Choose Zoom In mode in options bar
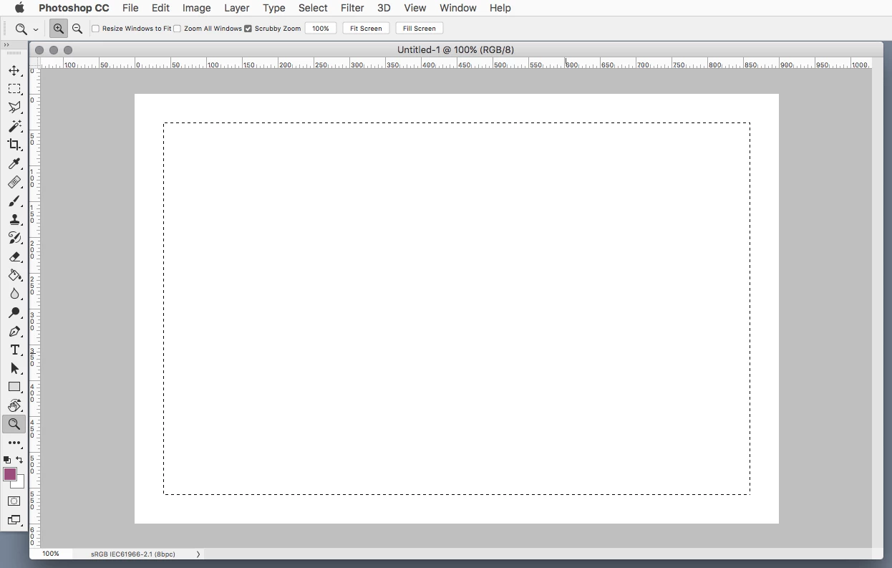The image size is (892, 568). tap(59, 29)
